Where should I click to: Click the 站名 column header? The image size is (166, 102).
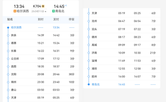pyautogui.click(x=10, y=19)
